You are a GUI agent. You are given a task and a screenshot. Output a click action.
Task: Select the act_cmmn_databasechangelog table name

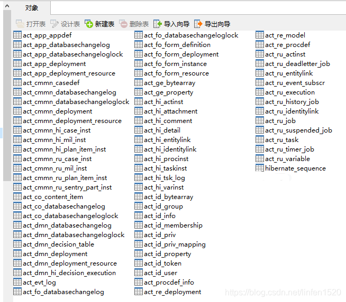coord(69,92)
